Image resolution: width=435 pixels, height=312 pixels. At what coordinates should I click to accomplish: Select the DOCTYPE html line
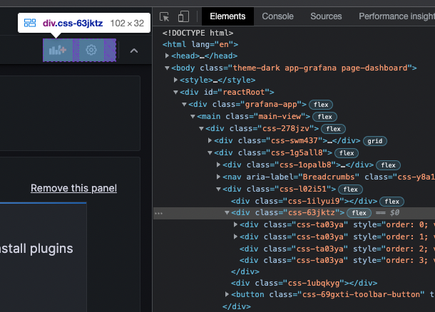[x=198, y=33]
